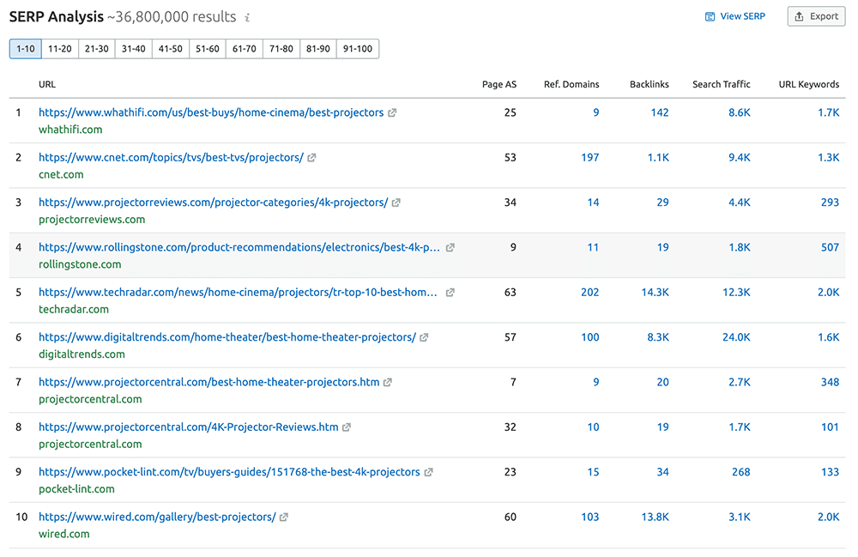Click the View SERP icon
The image size is (858, 557).
tap(710, 16)
